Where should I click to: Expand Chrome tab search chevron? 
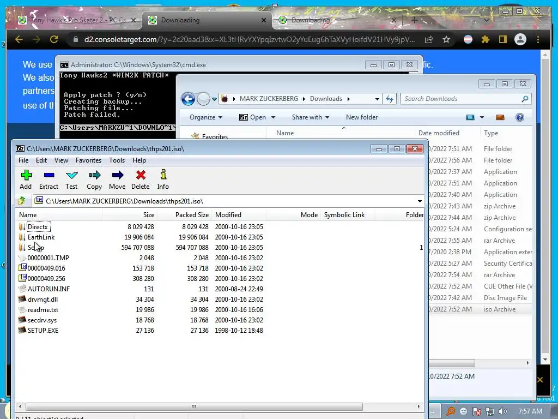click(486, 20)
